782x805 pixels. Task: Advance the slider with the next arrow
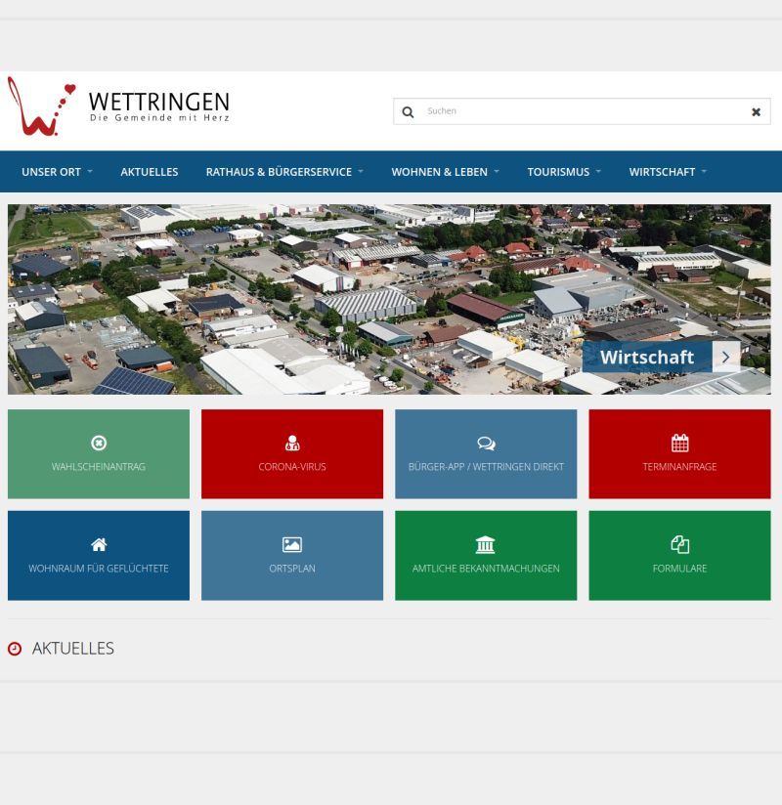pos(726,357)
